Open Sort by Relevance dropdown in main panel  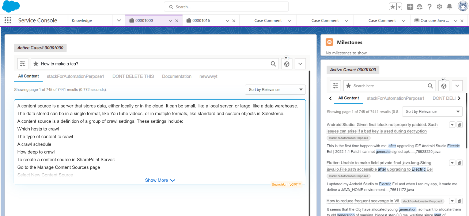tap(275, 90)
